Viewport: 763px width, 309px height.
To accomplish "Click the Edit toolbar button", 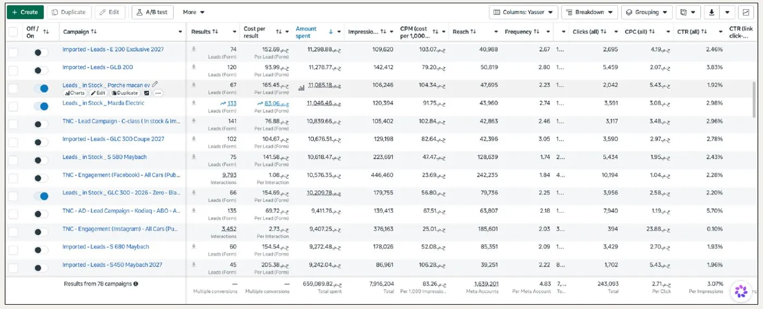I will tap(110, 12).
